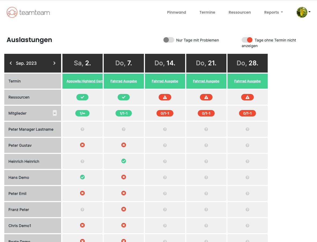Open the Reports dropdown menu
This screenshot has width=317, height=242.
273,12
